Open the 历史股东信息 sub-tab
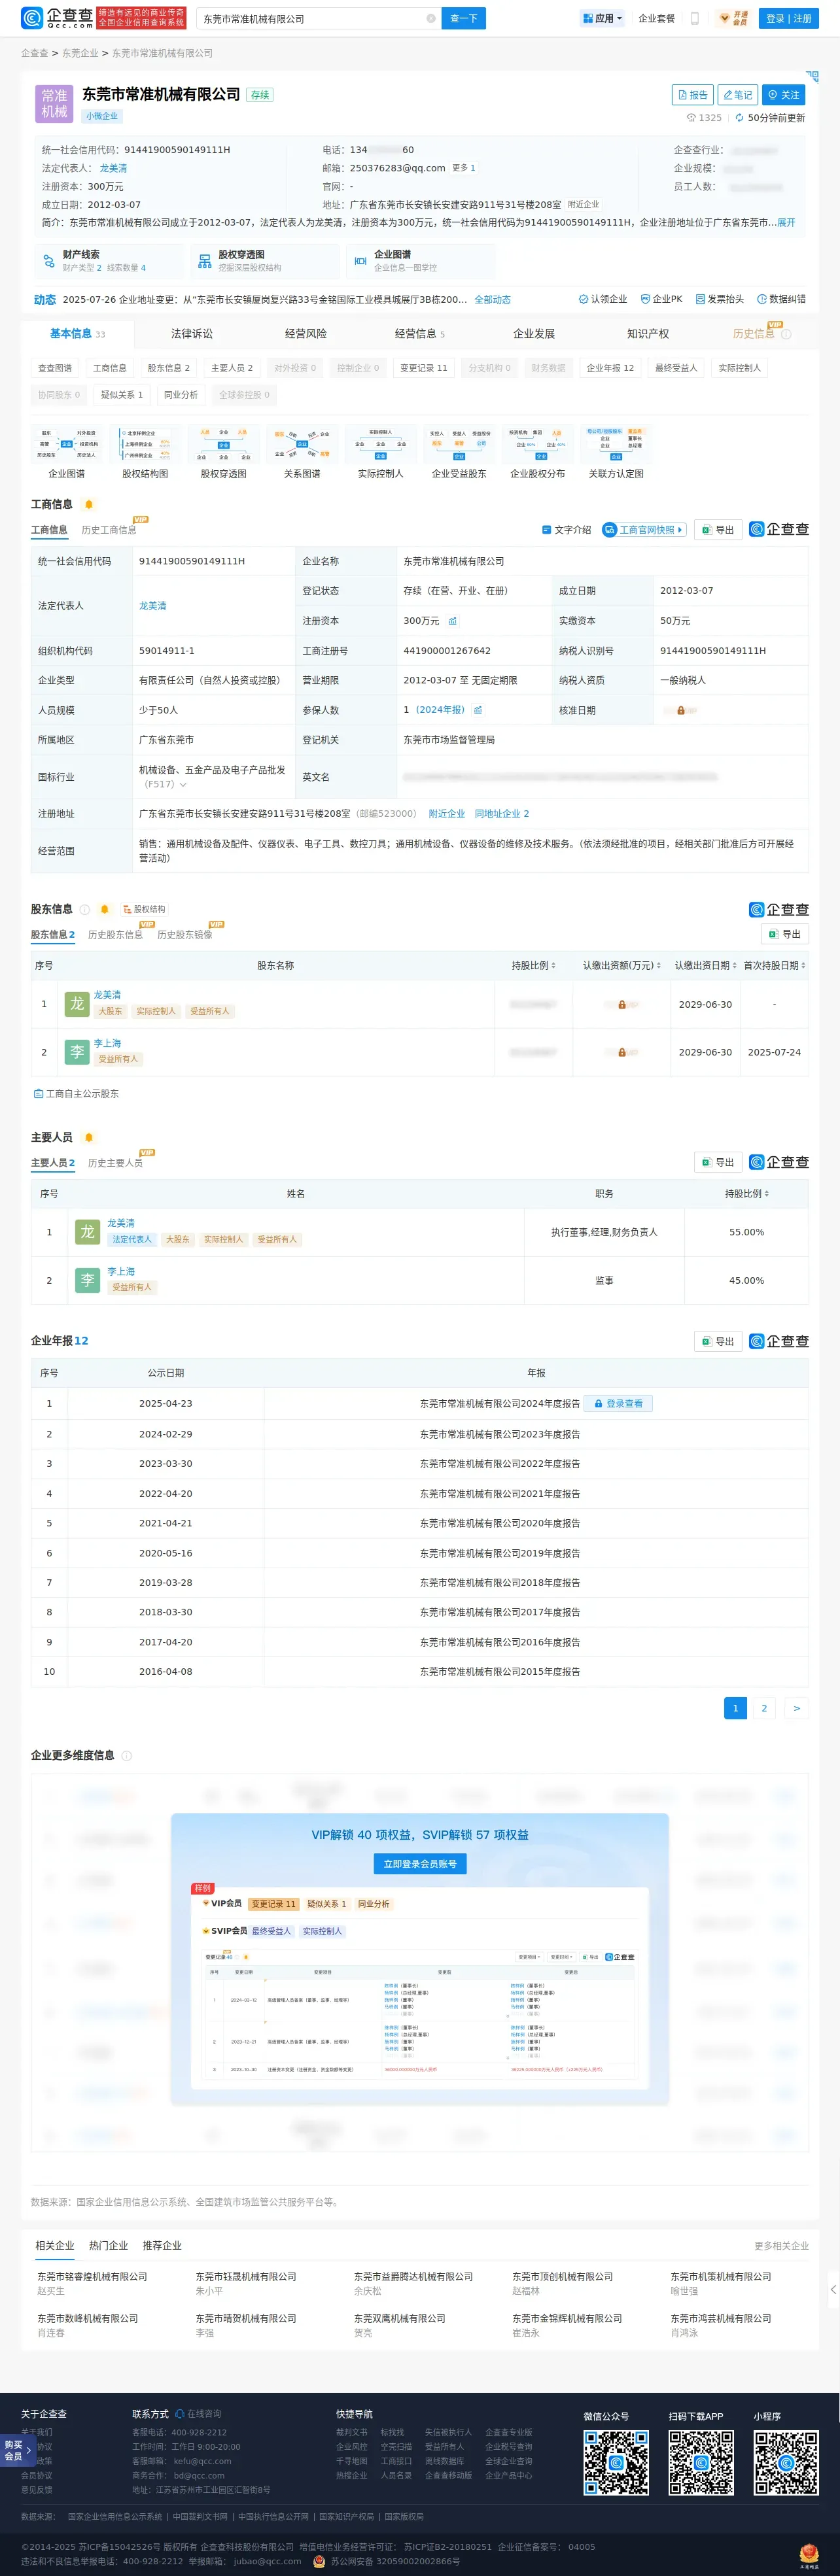 [x=115, y=935]
